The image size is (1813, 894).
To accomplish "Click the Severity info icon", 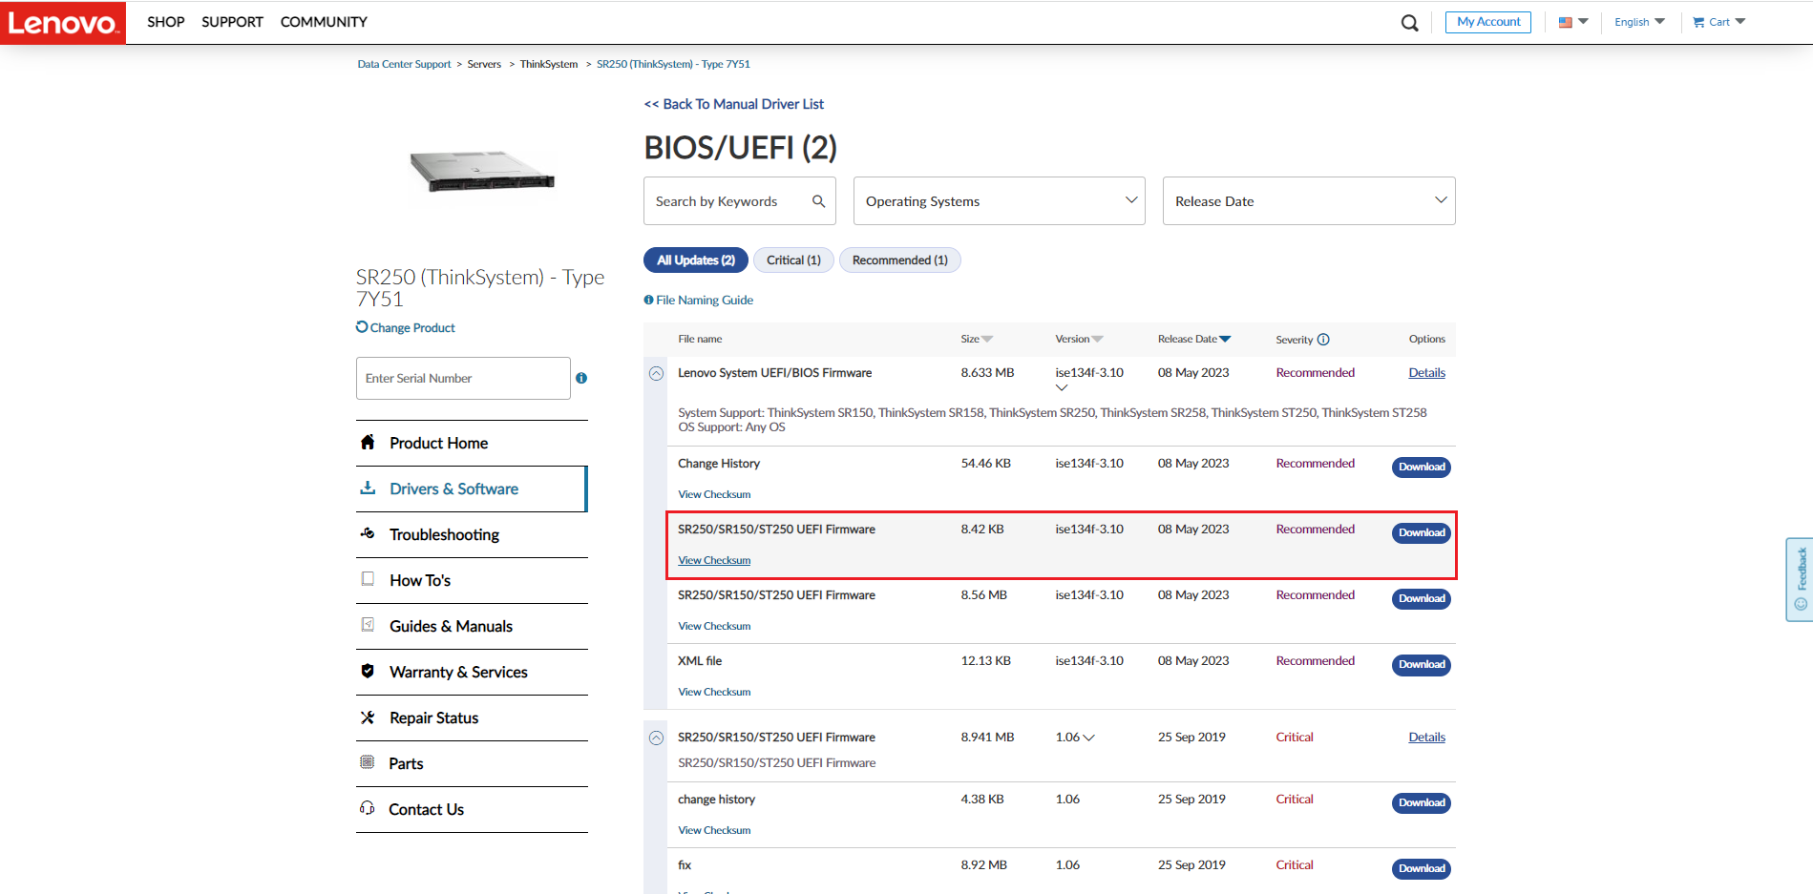I will pos(1323,340).
